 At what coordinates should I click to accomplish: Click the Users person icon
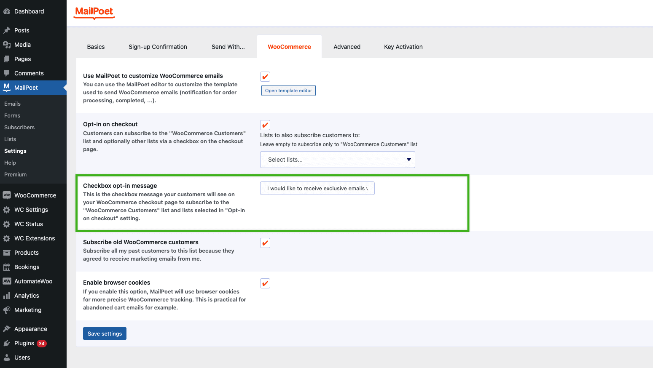pyautogui.click(x=7, y=357)
